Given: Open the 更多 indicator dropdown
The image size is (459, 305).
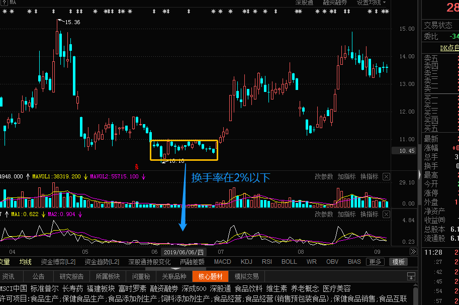Looking at the screenshot, I should point(375,261).
